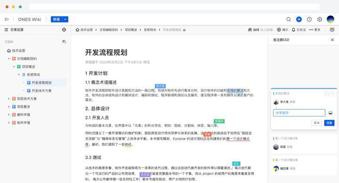Toggle comments panel icon in page toolbar
Image resolution: width=339 pixels, height=183 pixels.
[332, 30]
